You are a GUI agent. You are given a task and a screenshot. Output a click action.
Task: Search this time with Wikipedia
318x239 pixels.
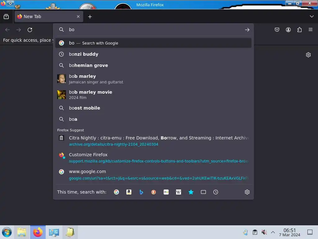click(x=179, y=192)
